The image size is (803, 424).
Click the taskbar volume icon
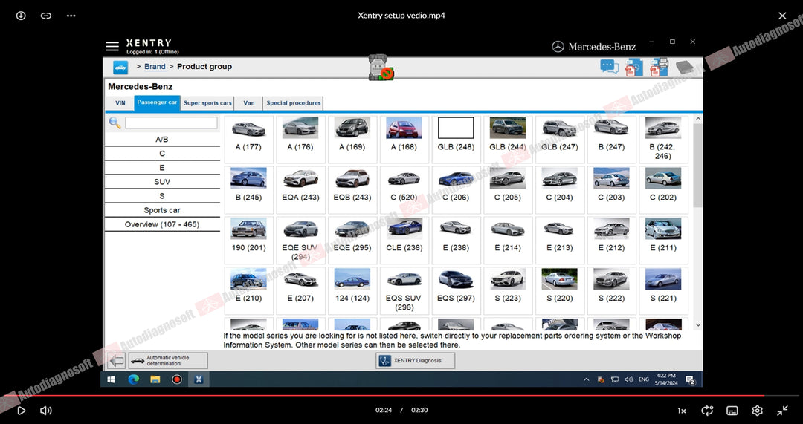click(x=629, y=379)
